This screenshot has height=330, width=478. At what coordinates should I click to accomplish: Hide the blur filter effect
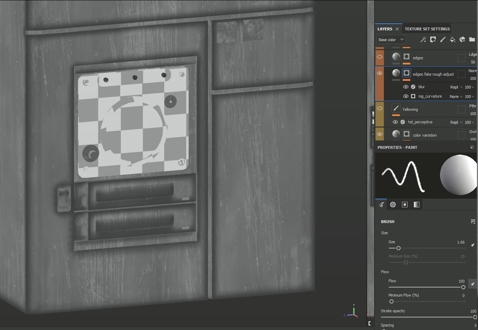[x=405, y=87]
